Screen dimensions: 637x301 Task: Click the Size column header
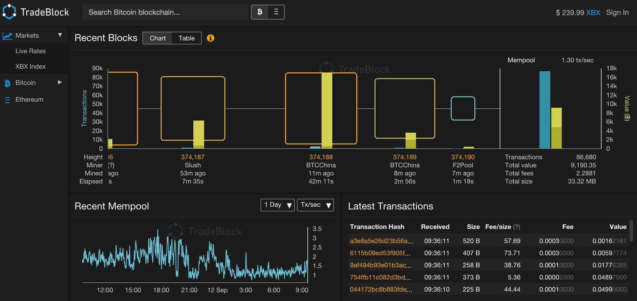[x=473, y=227]
